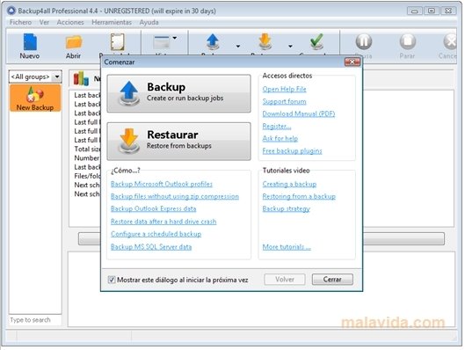This screenshot has width=465, height=350.
Task: Open the Herramientas menu
Action: point(112,22)
